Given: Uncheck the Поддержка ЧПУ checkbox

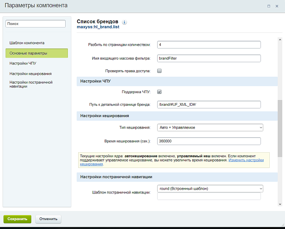Looking at the screenshot, I should pyautogui.click(x=159, y=92).
